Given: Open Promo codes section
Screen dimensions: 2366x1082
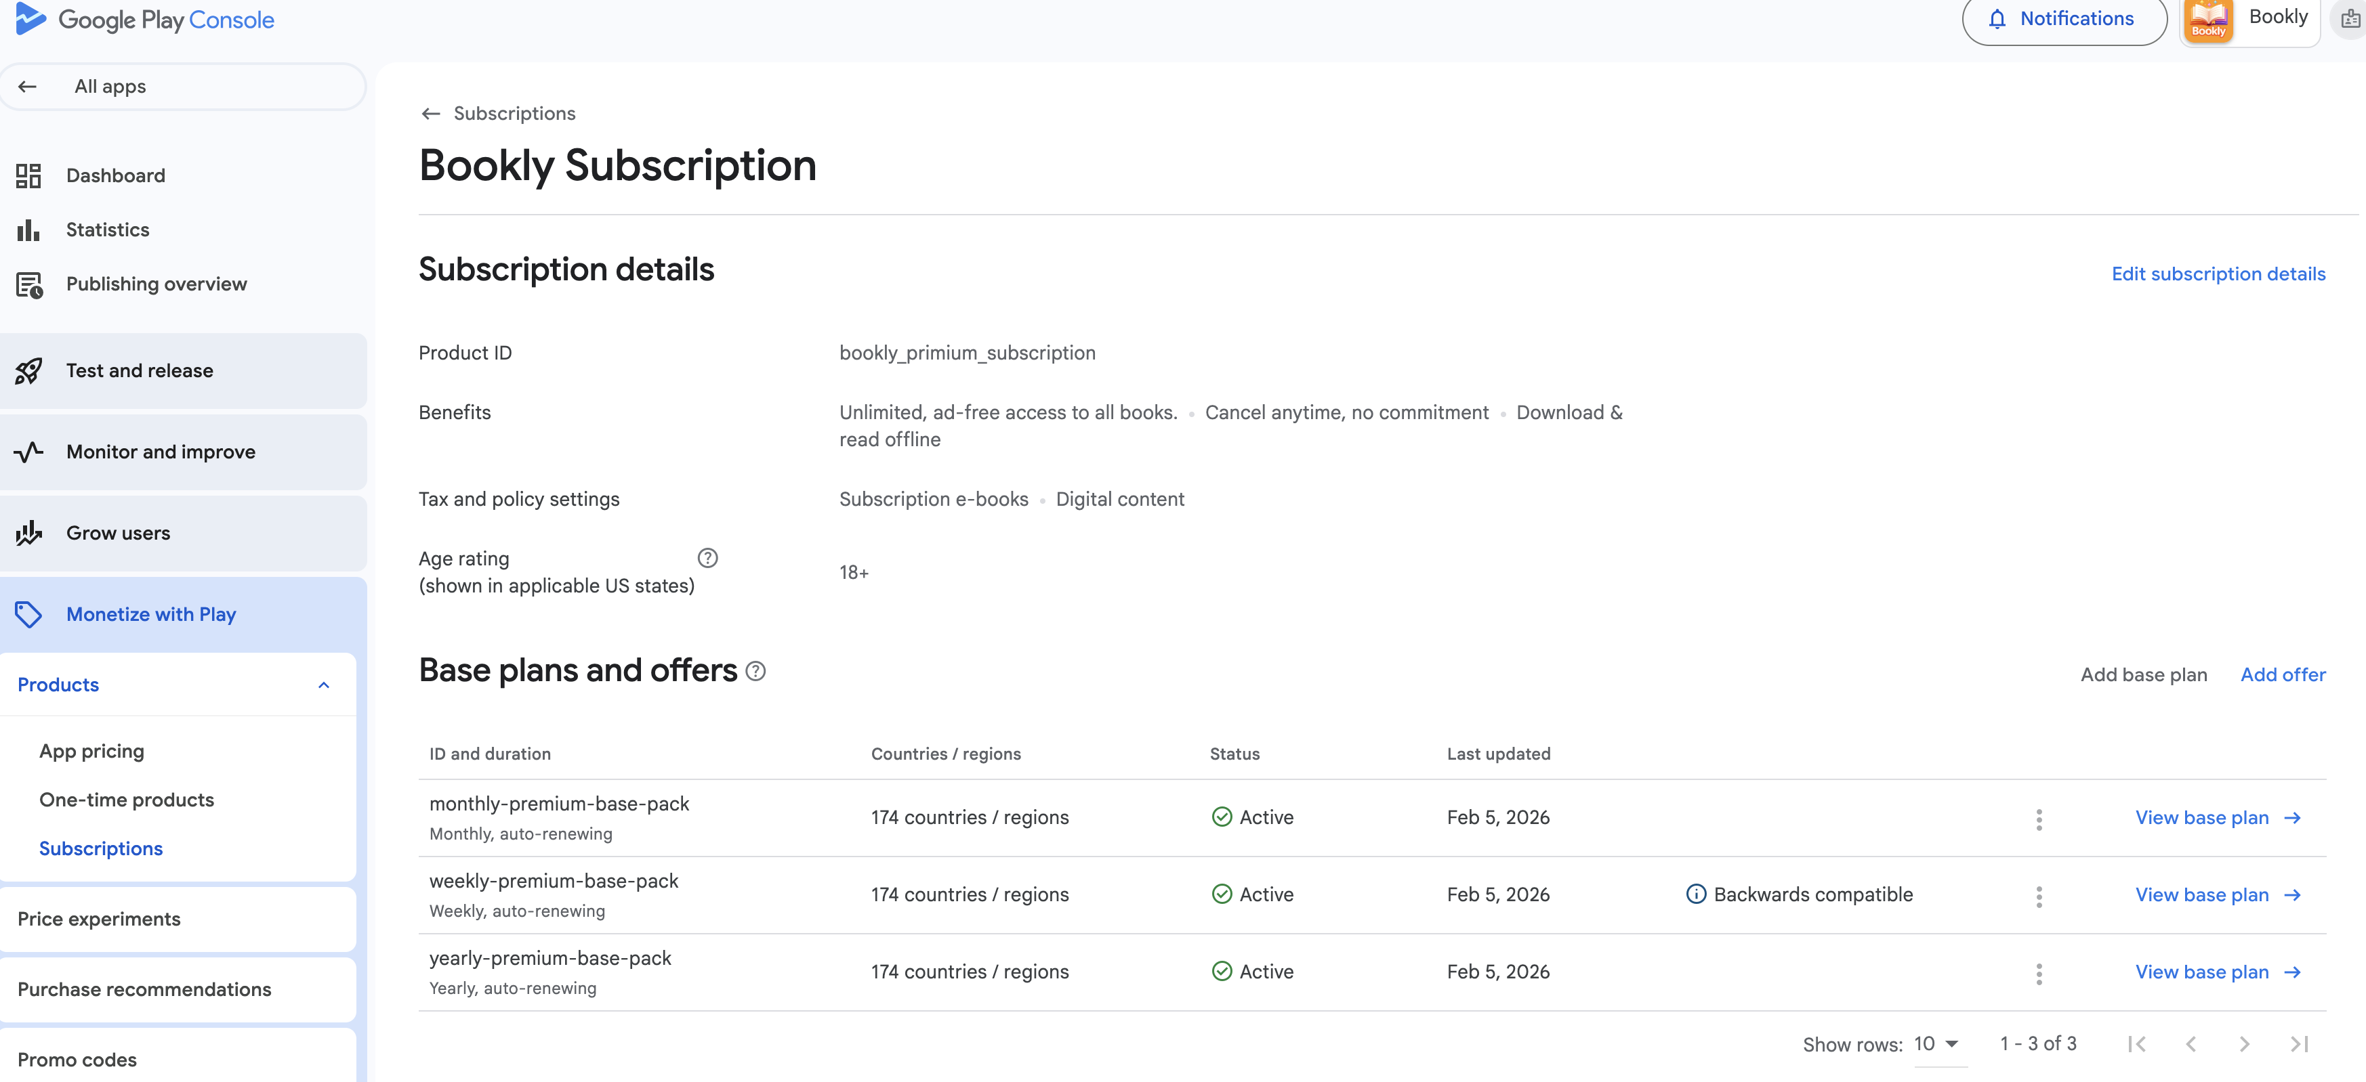Looking at the screenshot, I should (178, 1057).
